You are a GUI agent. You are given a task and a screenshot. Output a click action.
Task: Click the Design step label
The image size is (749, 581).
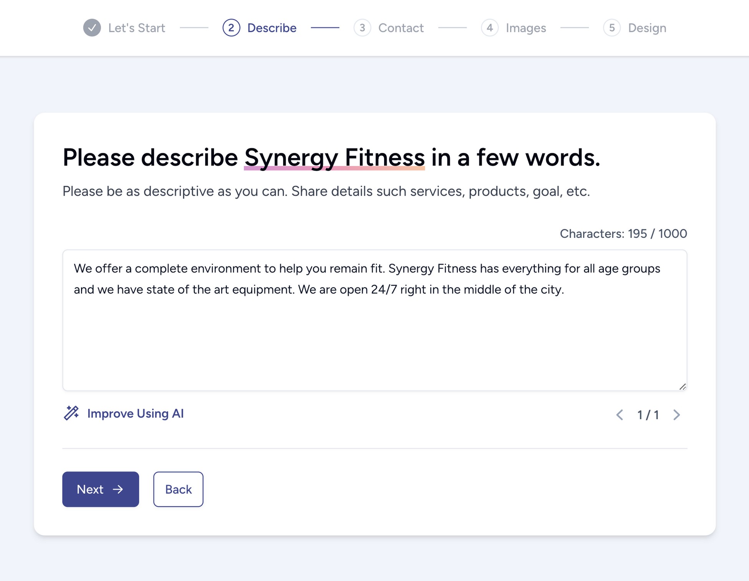[x=647, y=27]
